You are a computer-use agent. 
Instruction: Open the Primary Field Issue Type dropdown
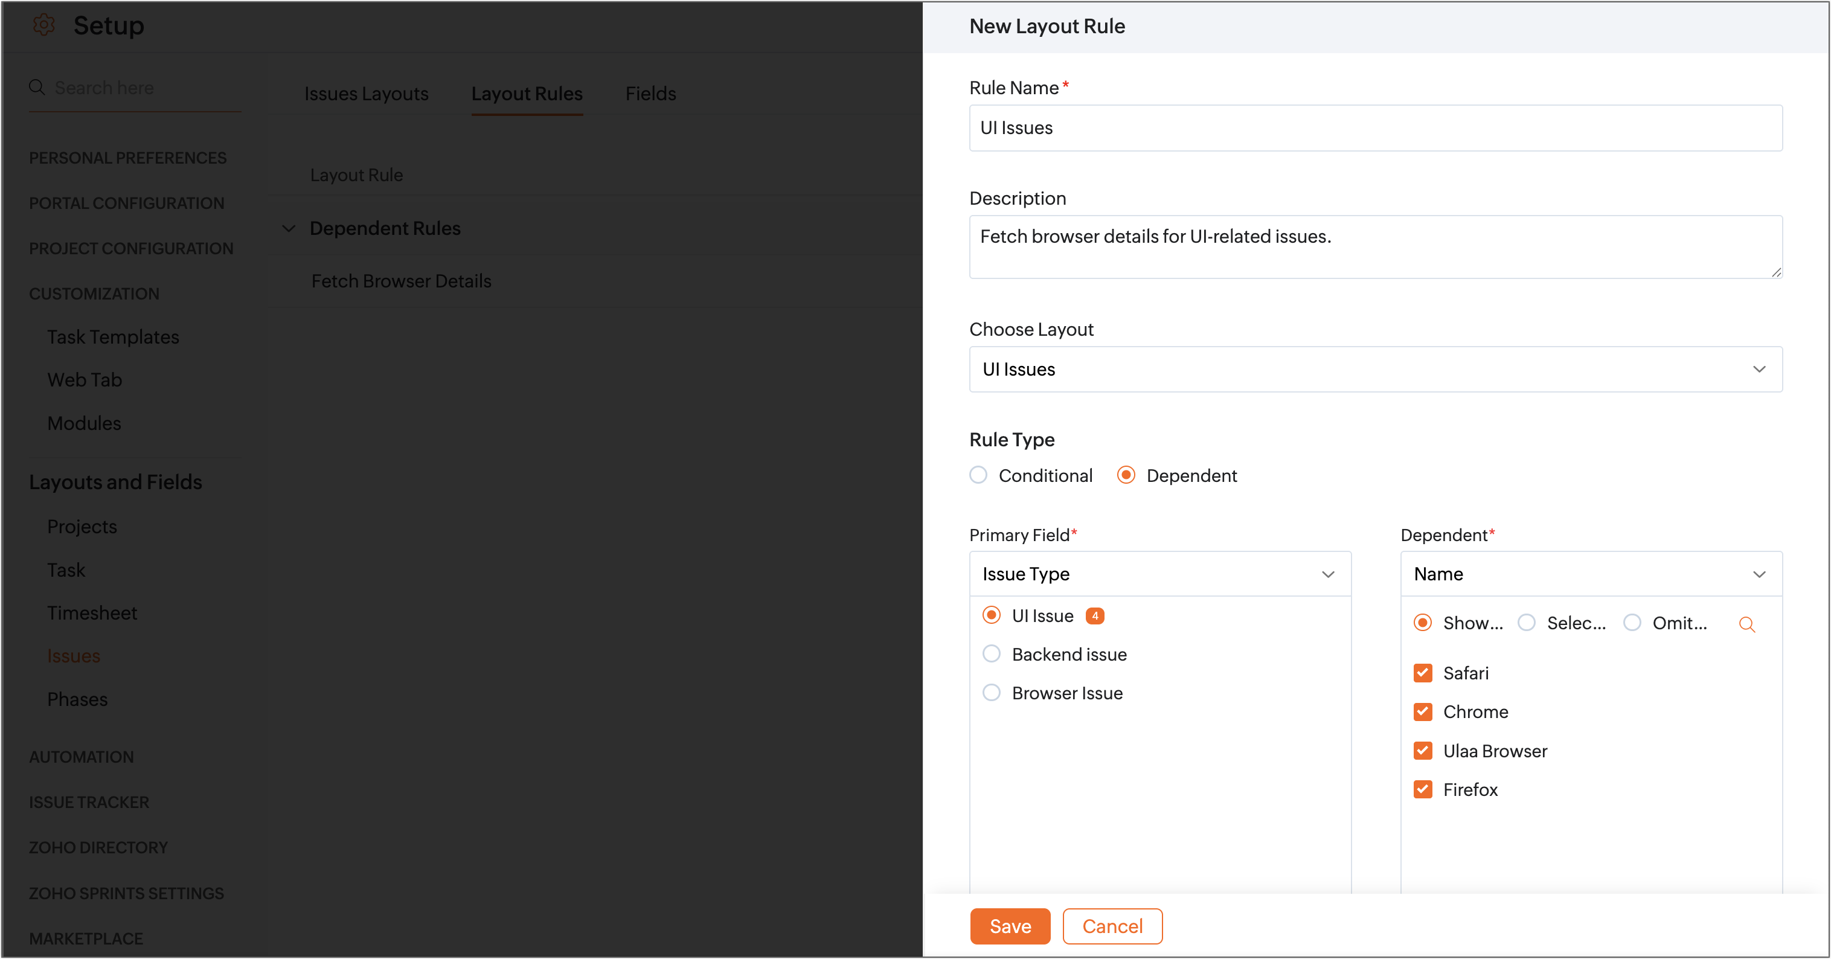(x=1160, y=574)
